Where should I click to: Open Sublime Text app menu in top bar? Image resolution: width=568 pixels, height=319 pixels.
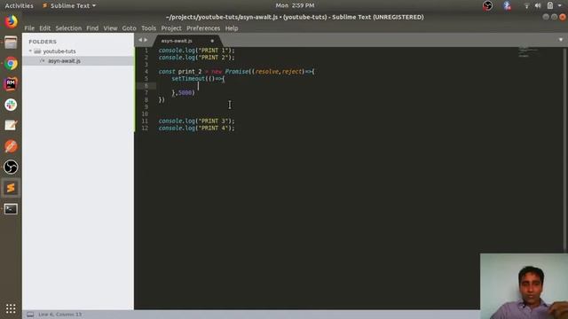click(x=69, y=6)
